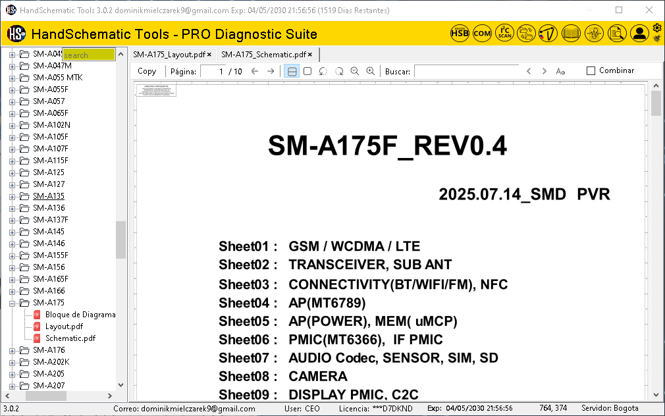Click the bug report icon
Image resolution: width=665 pixels, height=416 pixels.
coord(657,39)
